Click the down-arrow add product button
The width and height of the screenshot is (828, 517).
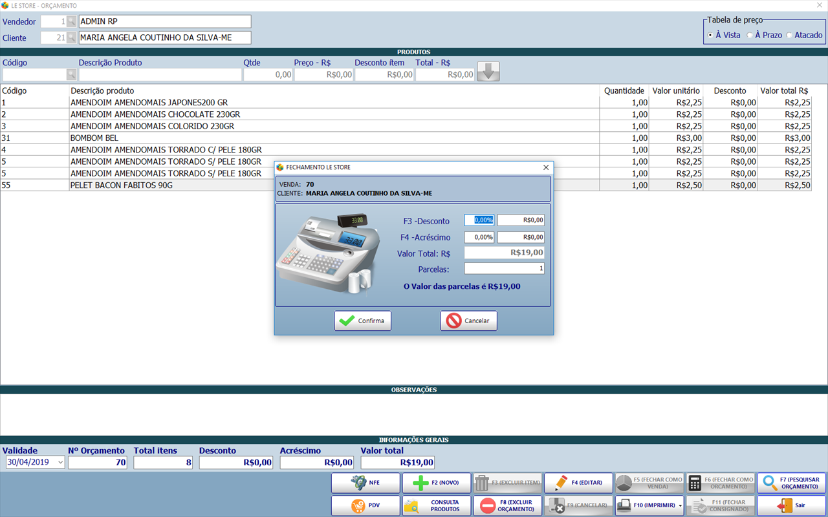click(488, 72)
